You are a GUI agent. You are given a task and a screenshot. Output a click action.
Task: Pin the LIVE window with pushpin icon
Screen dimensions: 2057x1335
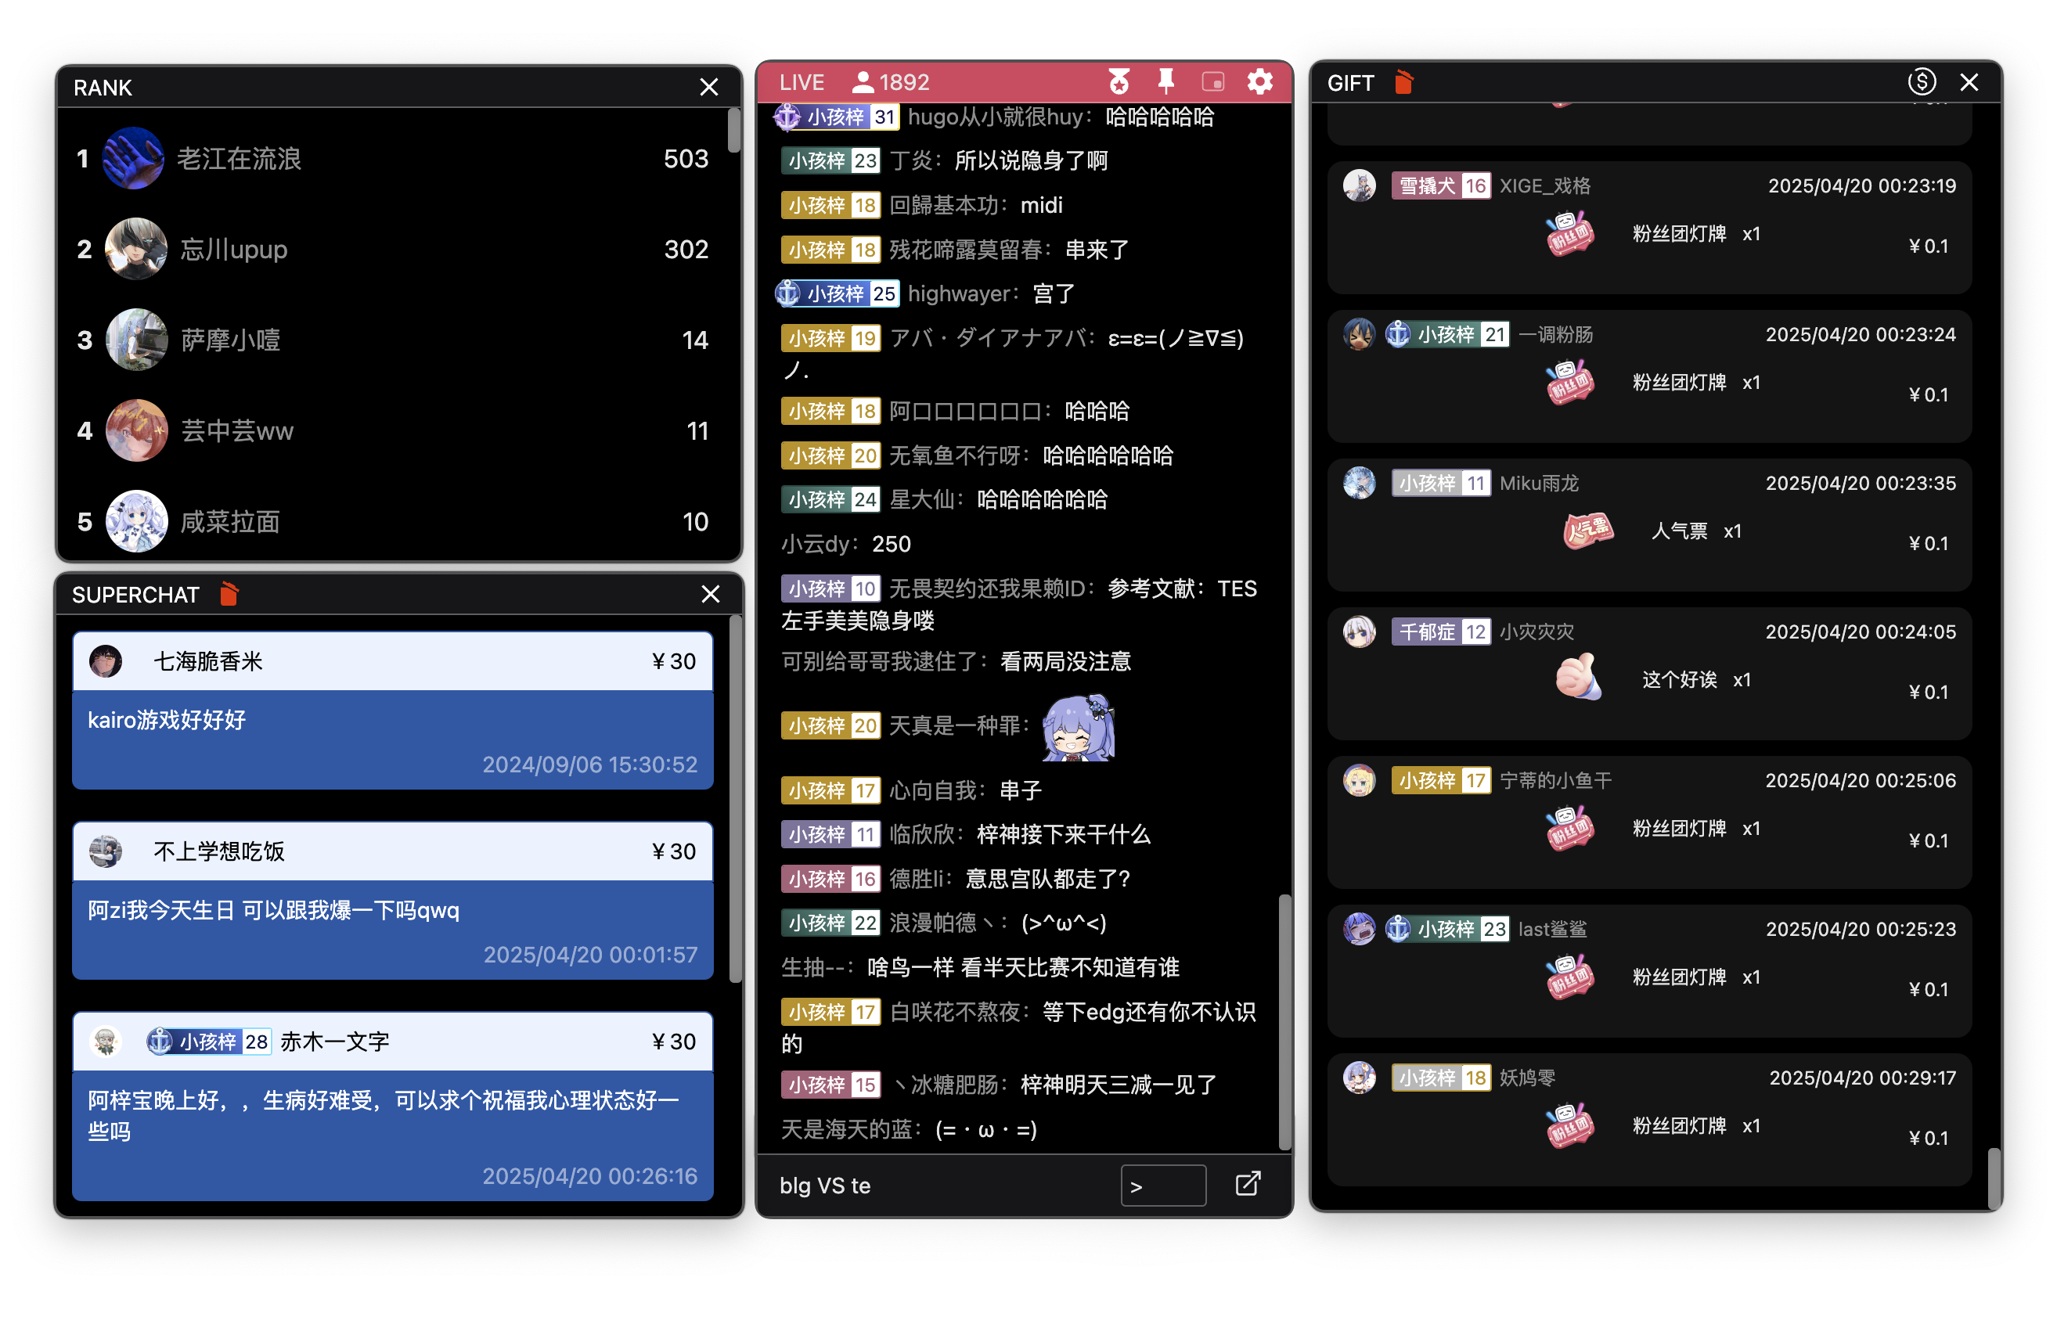pos(1166,82)
